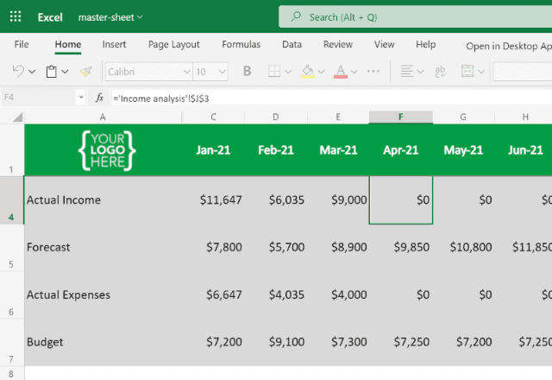The image size is (552, 380).
Task: Select the May-21 header cell
Action: pyautogui.click(x=463, y=150)
